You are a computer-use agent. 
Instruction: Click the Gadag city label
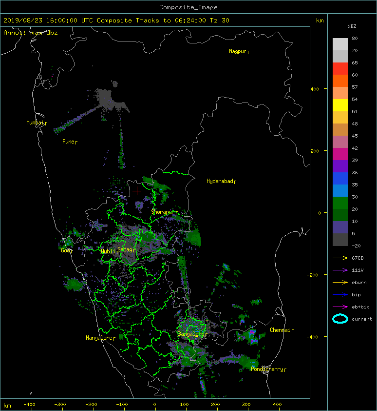[125, 249]
